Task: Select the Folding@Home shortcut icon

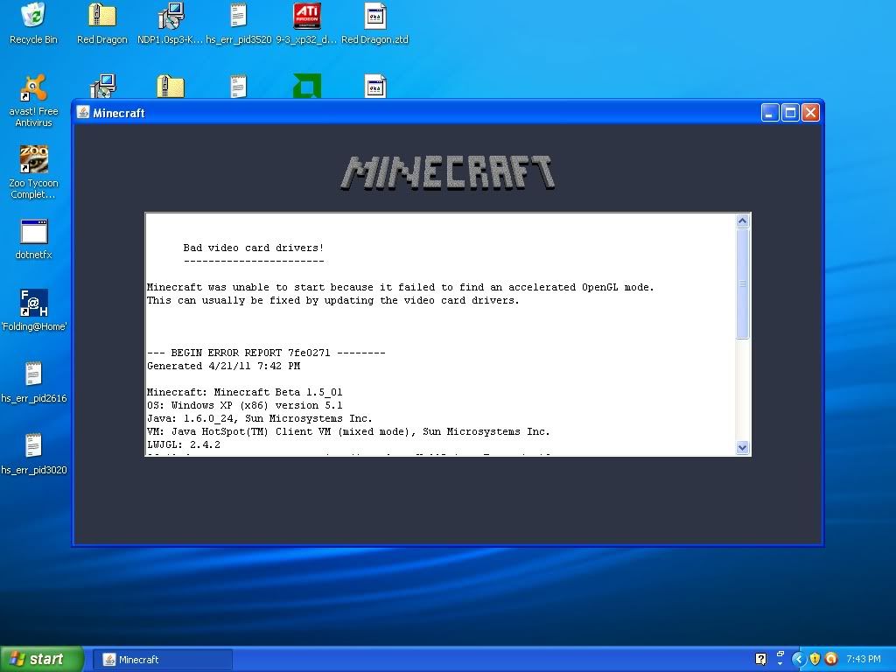Action: (x=33, y=311)
